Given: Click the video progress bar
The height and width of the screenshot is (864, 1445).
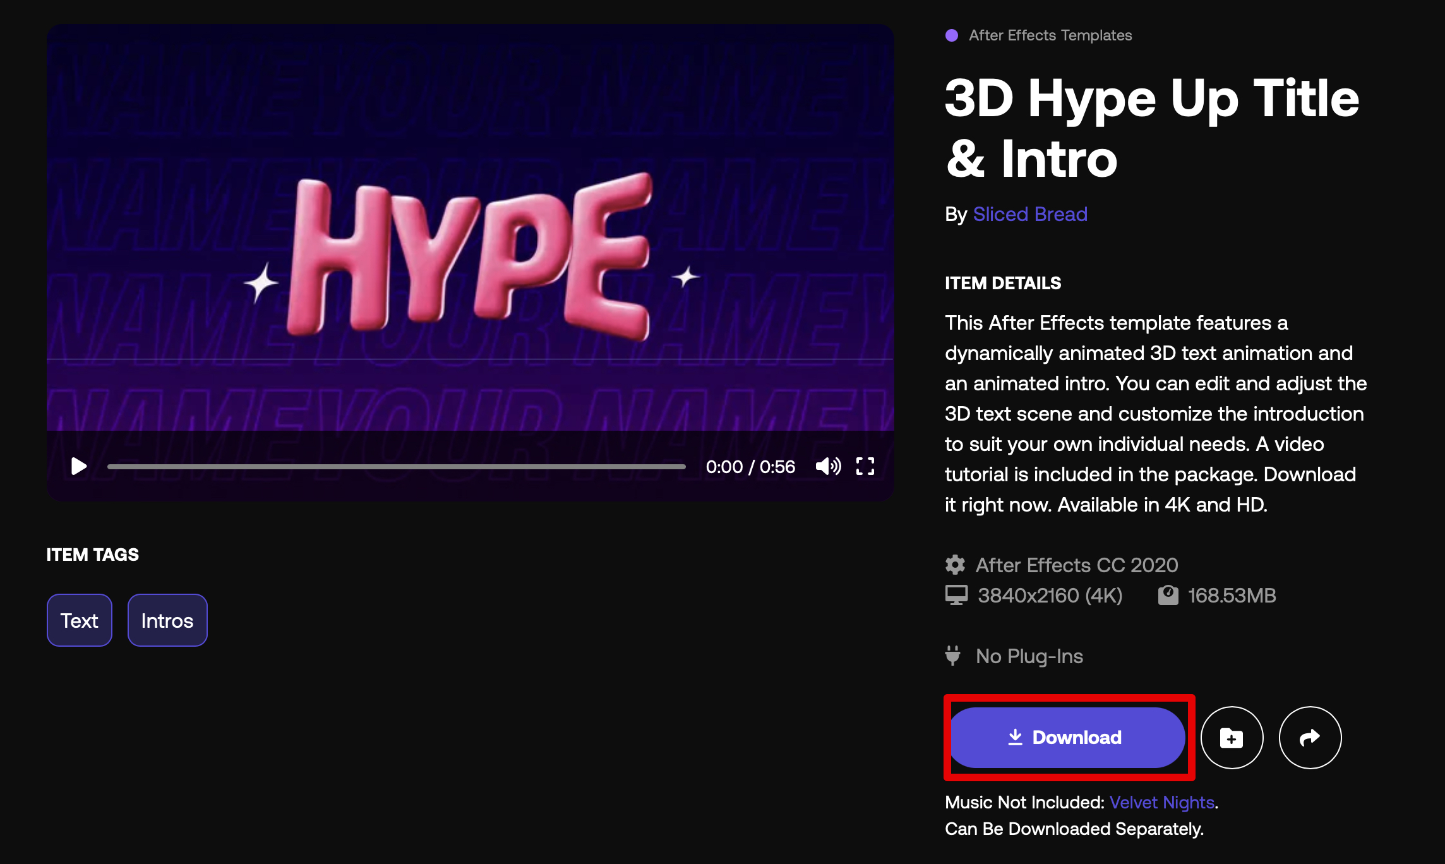Looking at the screenshot, I should (396, 467).
